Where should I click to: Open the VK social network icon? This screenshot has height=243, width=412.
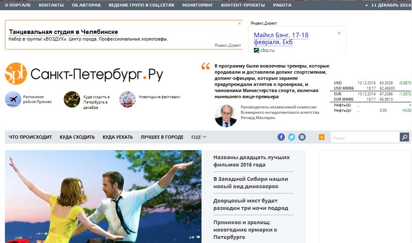pos(302,137)
